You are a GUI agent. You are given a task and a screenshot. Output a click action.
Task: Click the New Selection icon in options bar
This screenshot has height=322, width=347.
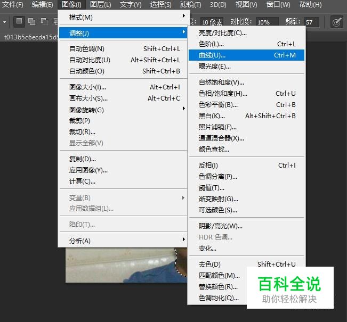point(19,21)
